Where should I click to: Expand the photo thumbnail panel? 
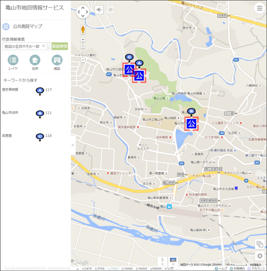[173, 261]
